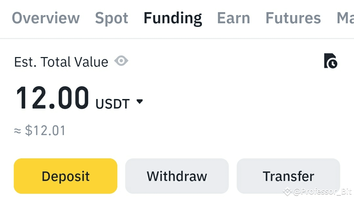Tap the Withdraw button

point(177,176)
